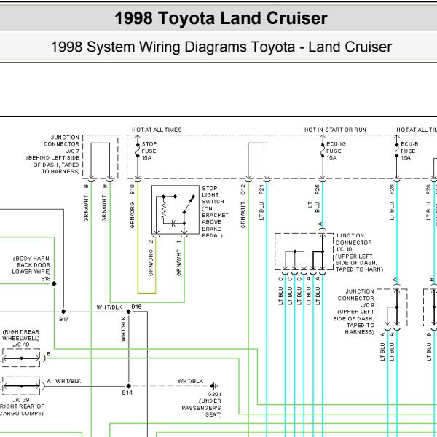The width and height of the screenshot is (437, 437).
Task: Select the G301 under passenger's seat label
Action: [202, 404]
